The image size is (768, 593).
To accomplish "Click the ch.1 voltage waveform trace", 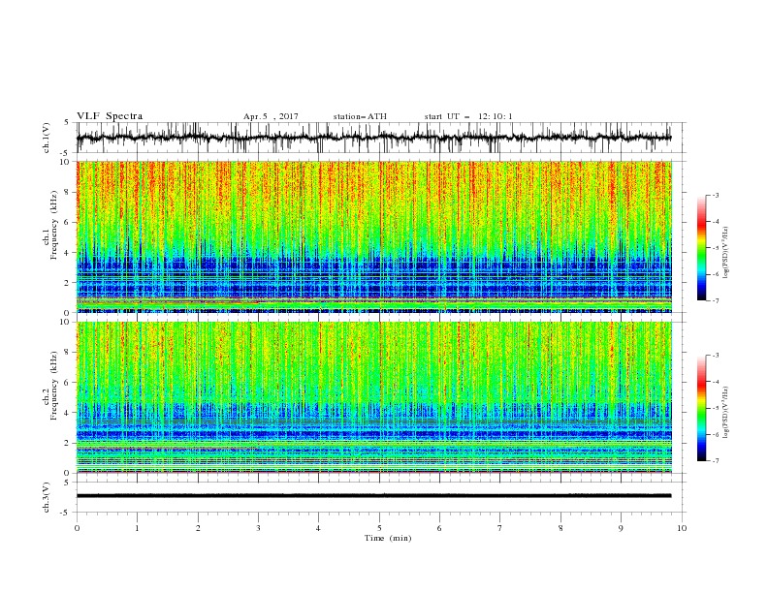I will coord(373,138).
